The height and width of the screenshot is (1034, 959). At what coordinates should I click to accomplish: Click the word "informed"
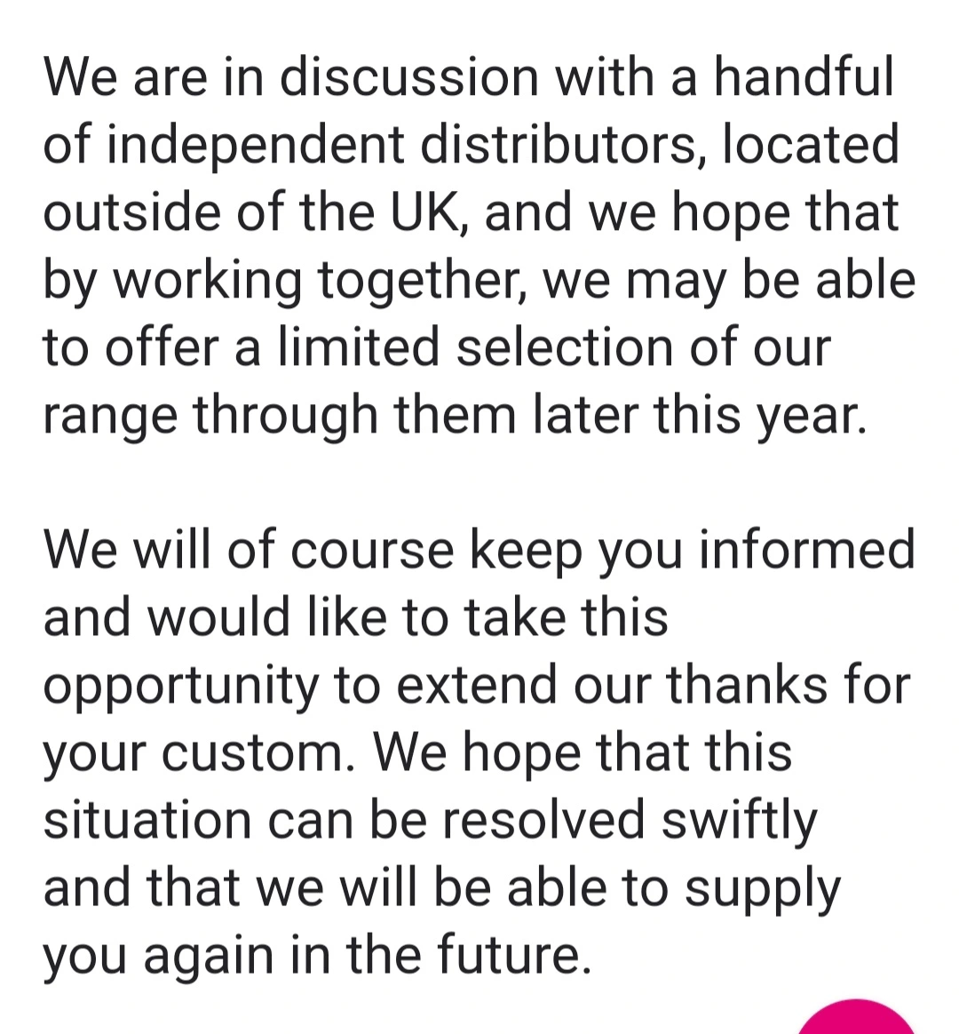(x=807, y=549)
